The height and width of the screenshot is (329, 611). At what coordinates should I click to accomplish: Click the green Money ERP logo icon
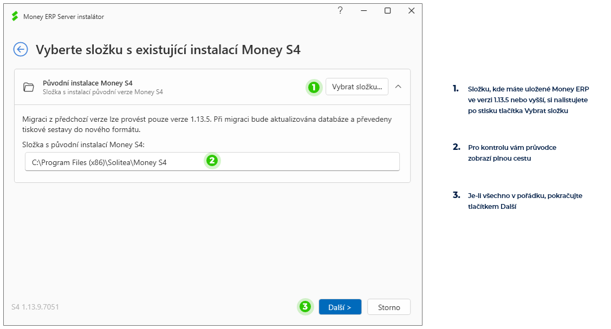pos(15,16)
